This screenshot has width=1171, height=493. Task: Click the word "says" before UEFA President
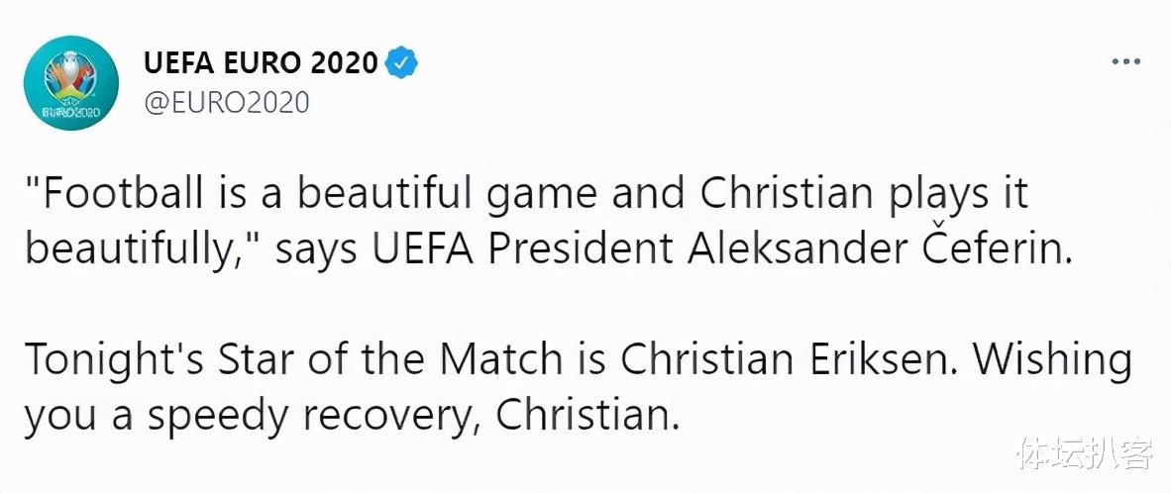[x=318, y=247]
